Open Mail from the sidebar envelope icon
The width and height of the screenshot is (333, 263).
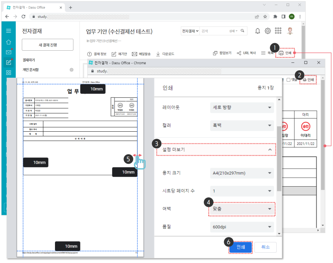click(x=9, y=52)
